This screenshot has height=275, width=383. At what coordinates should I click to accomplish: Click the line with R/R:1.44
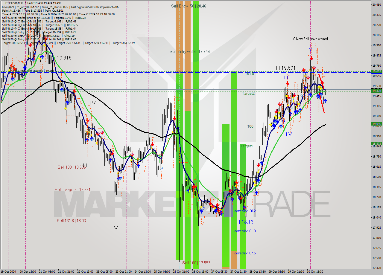point(39,28)
